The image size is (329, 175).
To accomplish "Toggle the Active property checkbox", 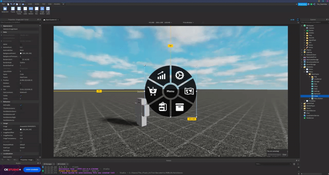I will tap(21, 44).
